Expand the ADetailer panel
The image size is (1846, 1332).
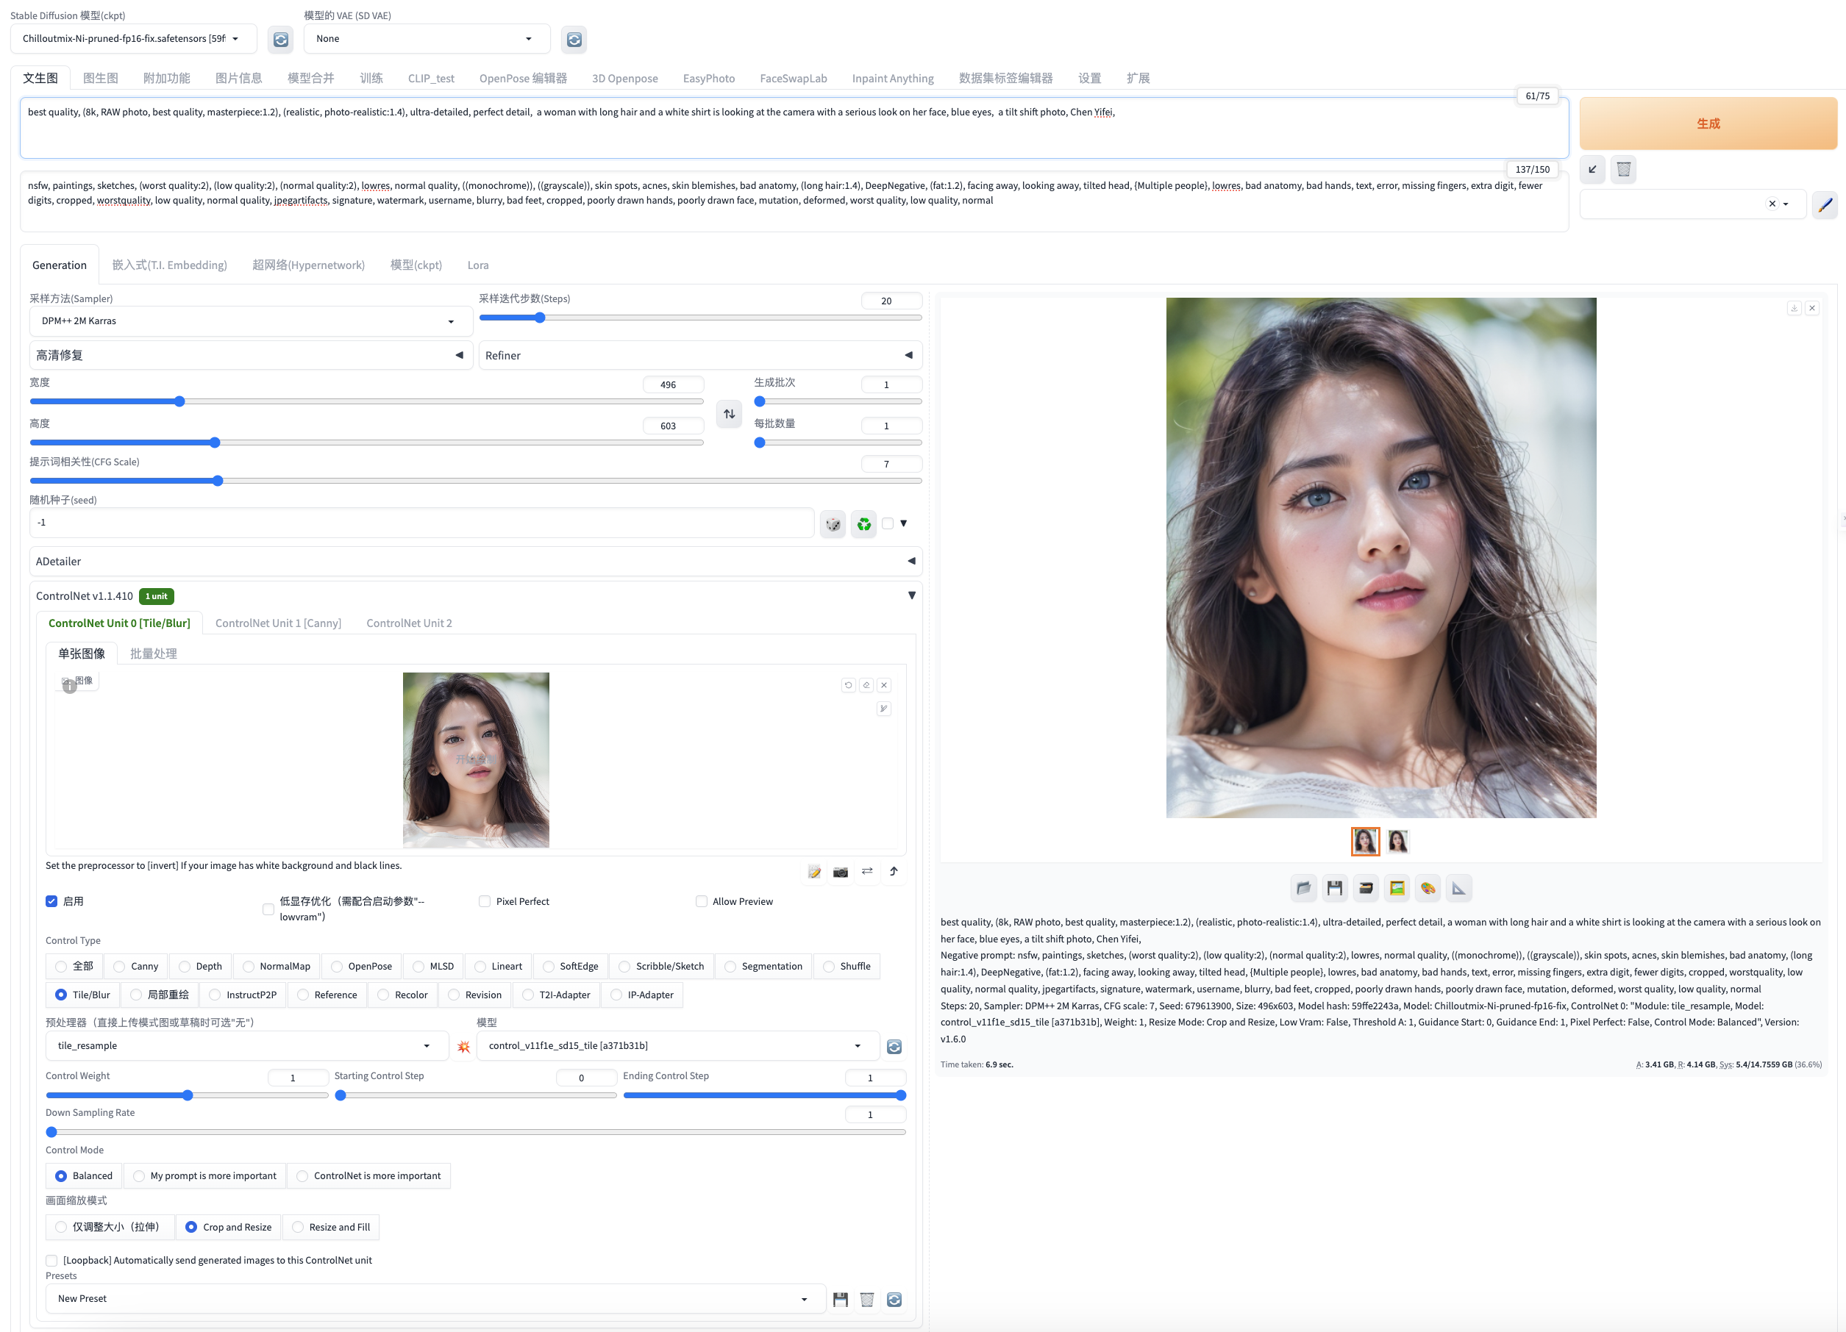(475, 562)
